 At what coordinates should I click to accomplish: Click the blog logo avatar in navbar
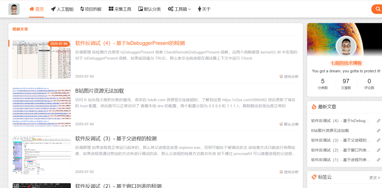point(14,9)
